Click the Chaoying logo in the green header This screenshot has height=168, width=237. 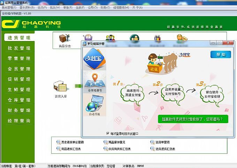pyautogui.click(x=31, y=24)
